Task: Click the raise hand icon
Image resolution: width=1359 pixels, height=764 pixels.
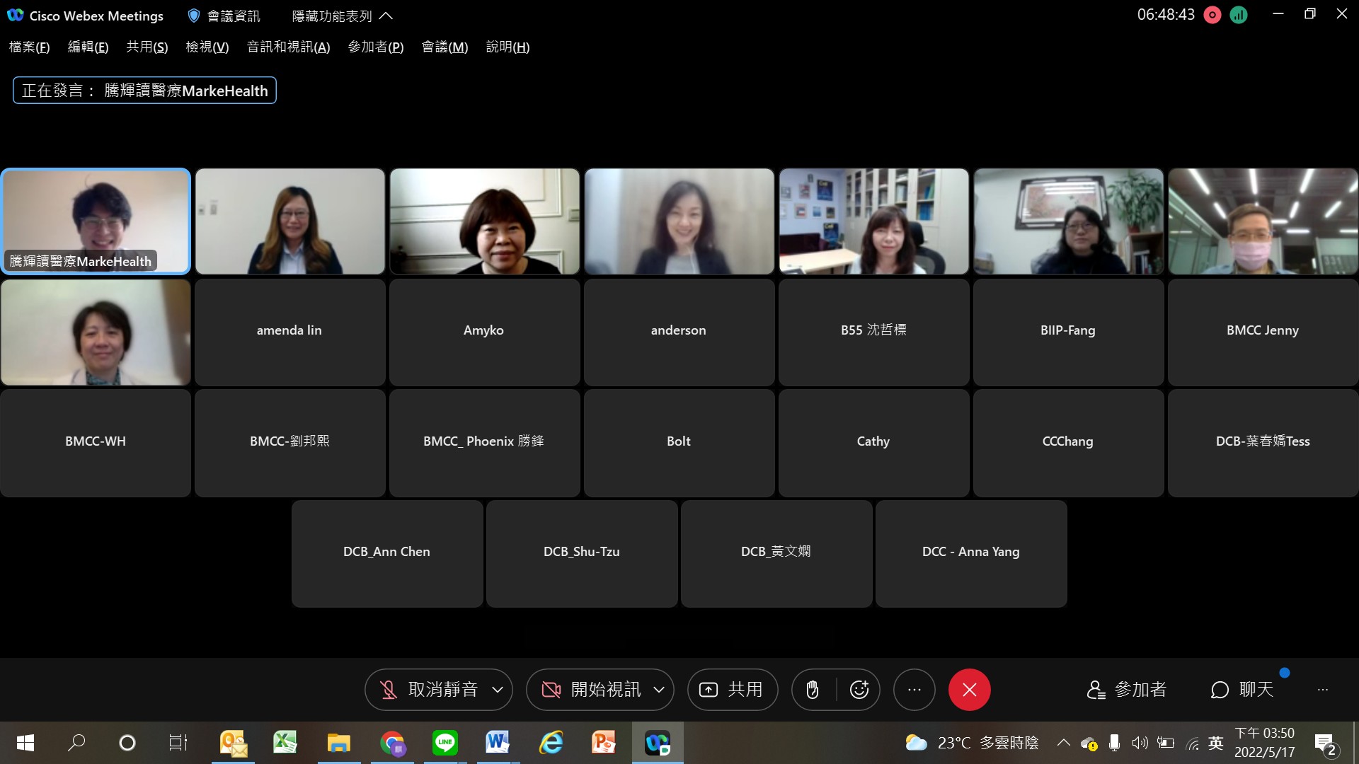Action: pyautogui.click(x=813, y=690)
